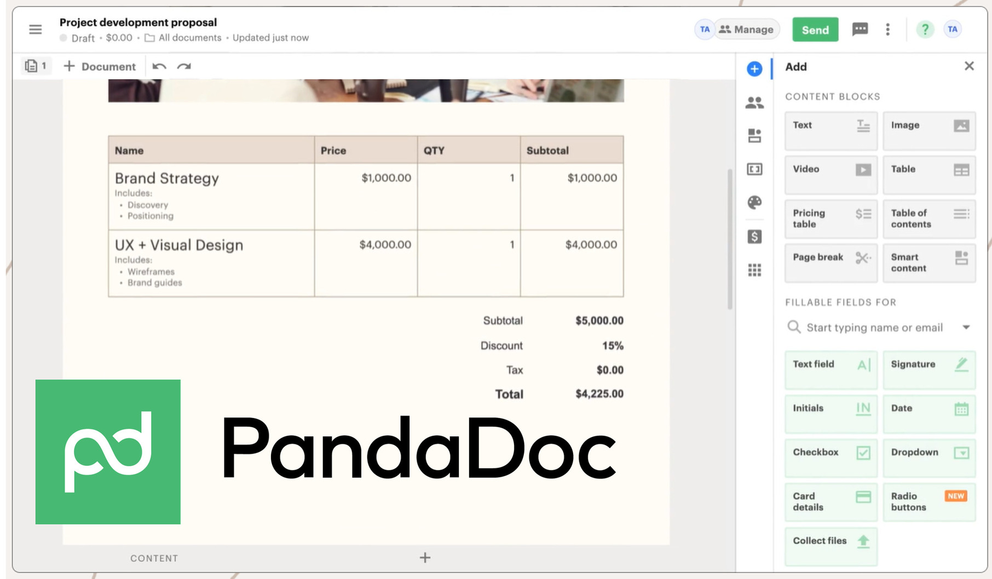Screen dimensions: 992x579
Task: Add a Signature field
Action: (x=929, y=370)
